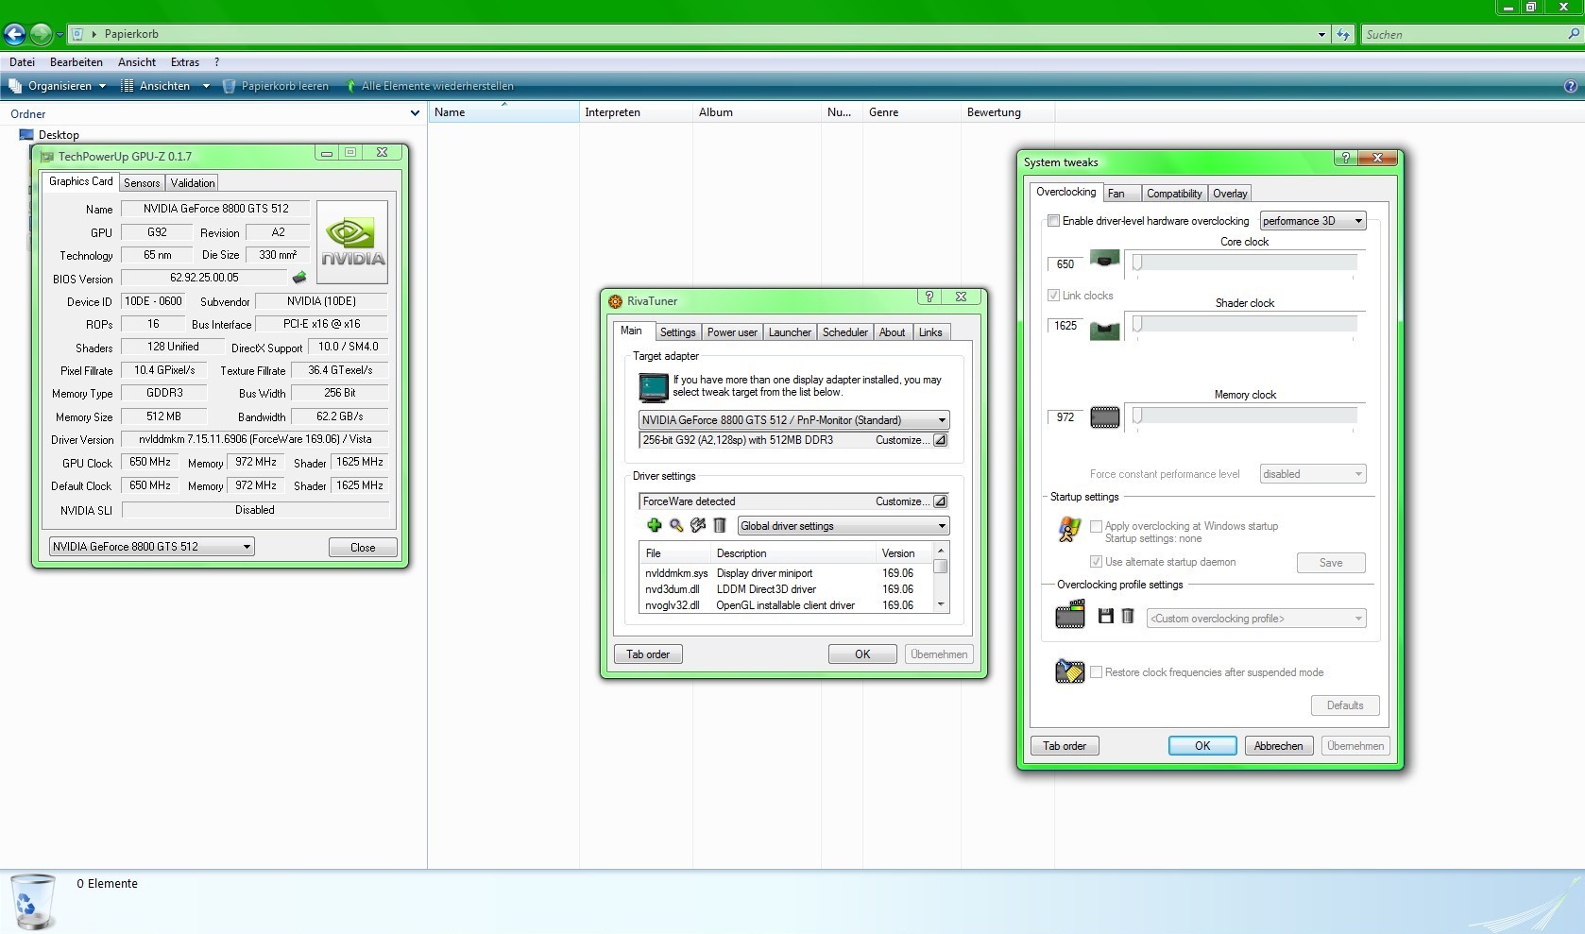Click the trash can icon under ForceWare detected
This screenshot has width=1585, height=934.
pyautogui.click(x=720, y=525)
